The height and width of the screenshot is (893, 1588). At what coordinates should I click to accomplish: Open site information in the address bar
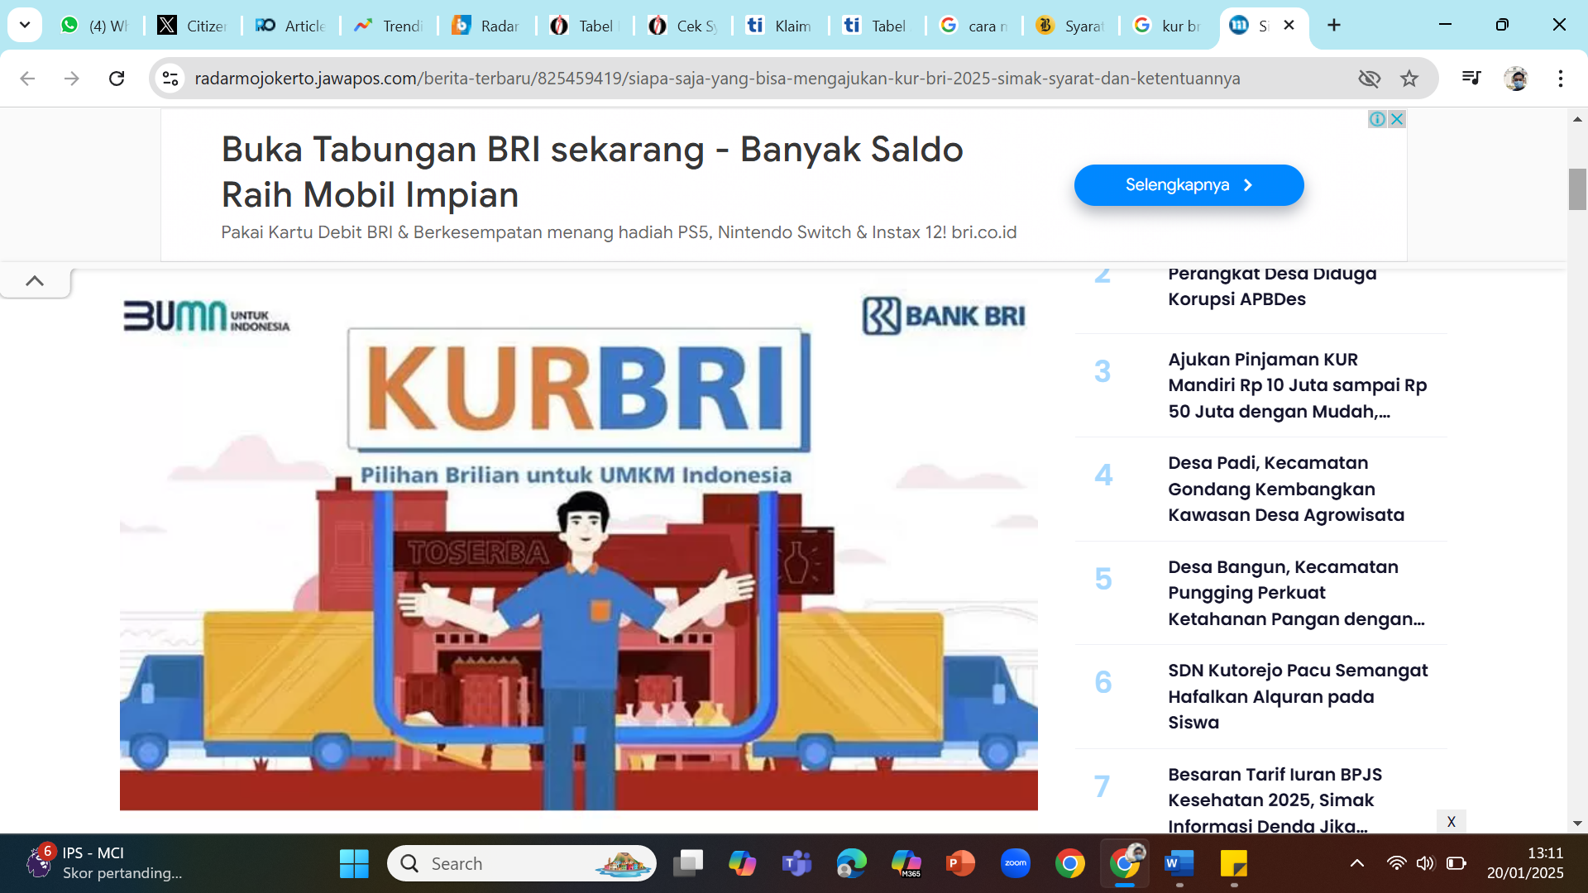click(x=170, y=79)
